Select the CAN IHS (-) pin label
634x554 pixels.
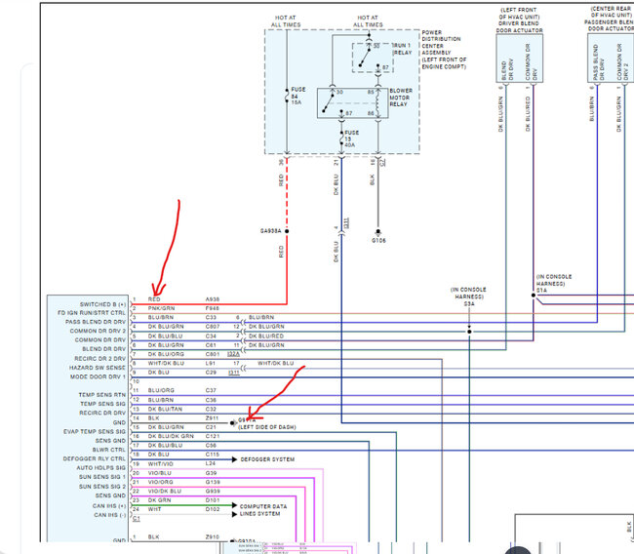(110, 515)
